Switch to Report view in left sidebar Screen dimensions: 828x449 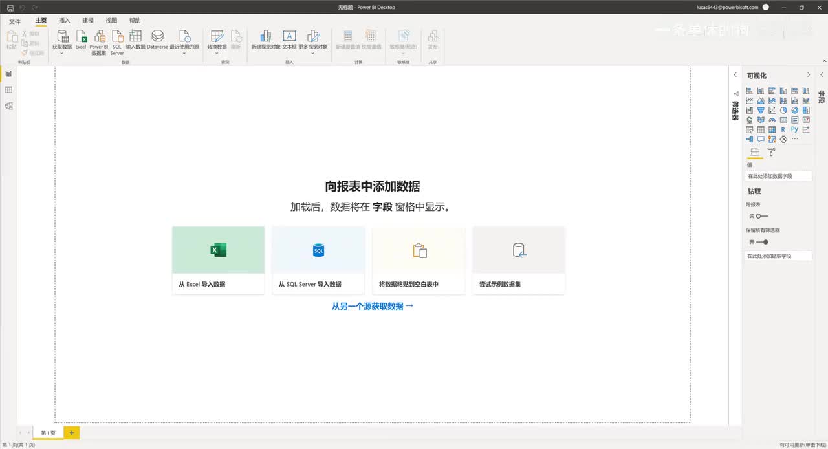(x=8, y=74)
